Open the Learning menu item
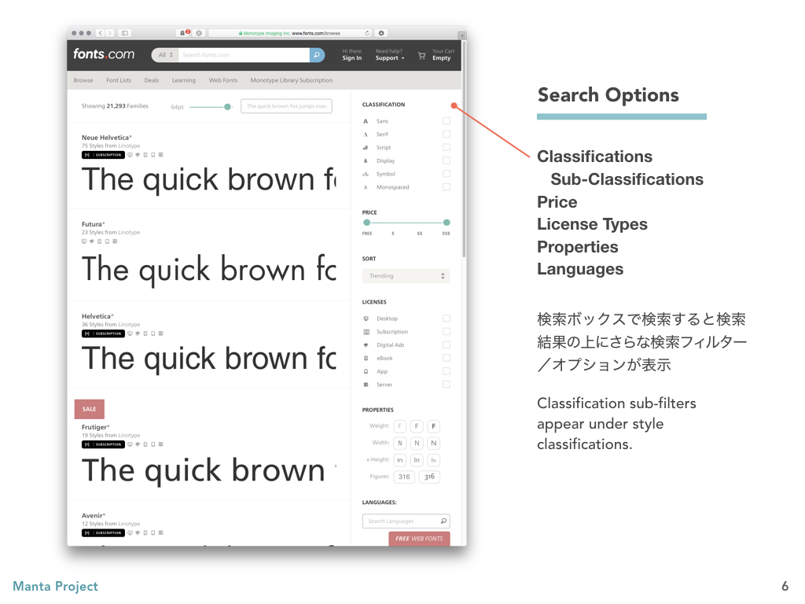The height and width of the screenshot is (604, 805). [x=184, y=80]
